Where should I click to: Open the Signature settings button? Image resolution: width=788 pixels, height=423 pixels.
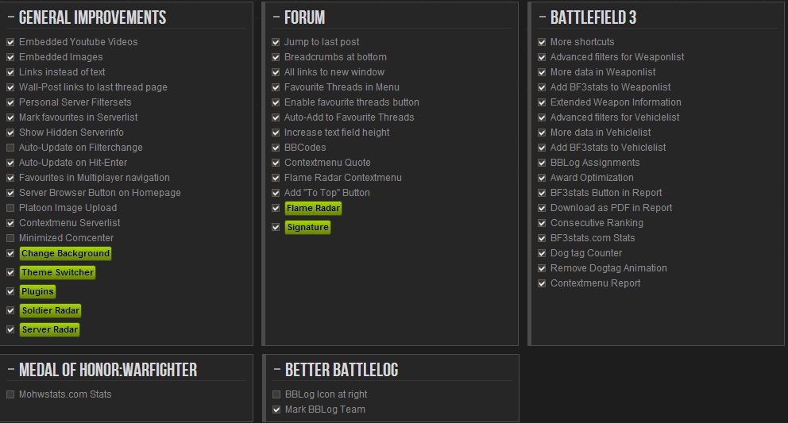[307, 228]
